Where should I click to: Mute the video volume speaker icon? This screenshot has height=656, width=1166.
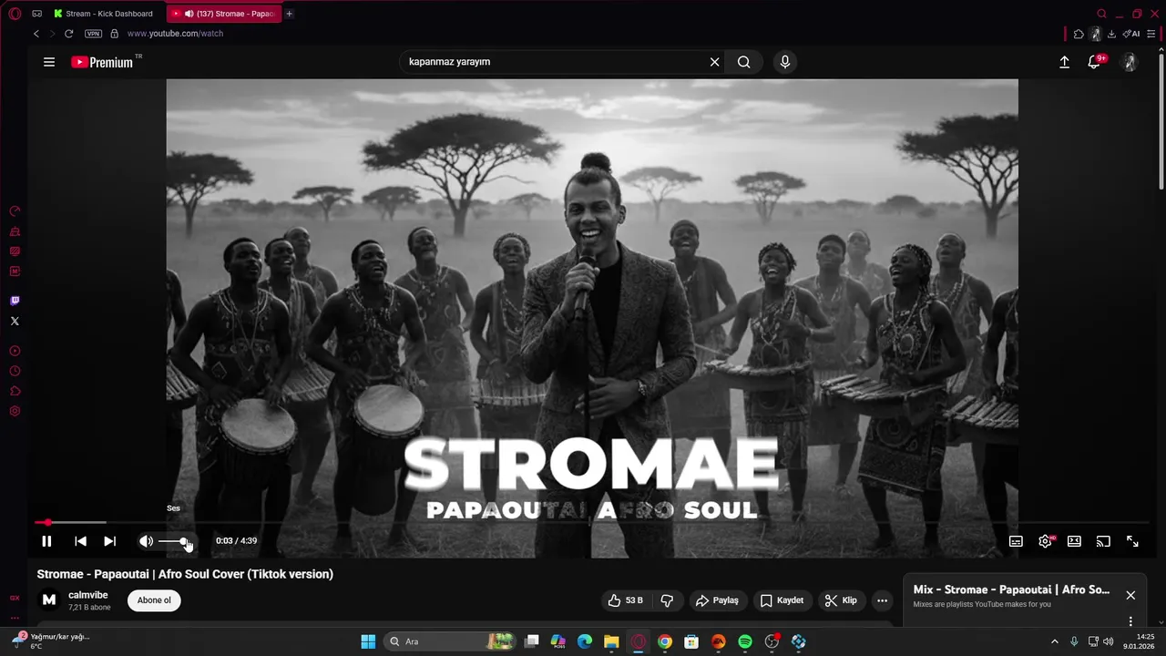tap(146, 541)
